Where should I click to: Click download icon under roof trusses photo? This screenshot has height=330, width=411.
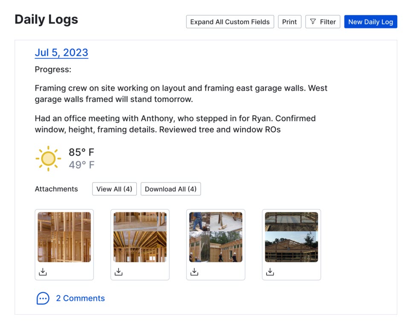(x=270, y=272)
